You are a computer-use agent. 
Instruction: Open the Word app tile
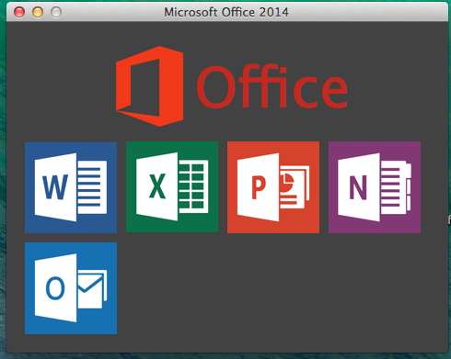tap(71, 187)
